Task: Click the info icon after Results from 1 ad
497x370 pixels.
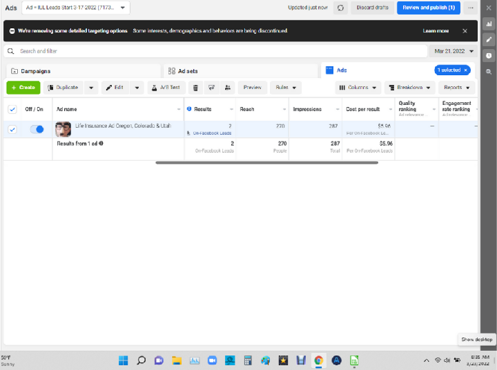Action: click(x=101, y=144)
